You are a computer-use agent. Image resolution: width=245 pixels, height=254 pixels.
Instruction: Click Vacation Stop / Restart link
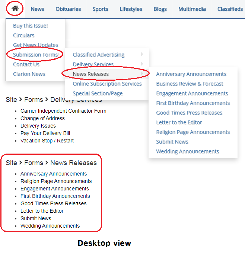tap(47, 141)
